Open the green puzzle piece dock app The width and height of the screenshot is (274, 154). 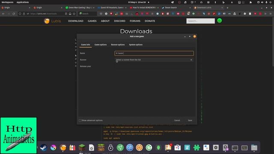click(x=197, y=148)
